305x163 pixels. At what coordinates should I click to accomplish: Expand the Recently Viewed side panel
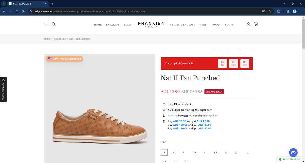pyautogui.click(x=3, y=89)
